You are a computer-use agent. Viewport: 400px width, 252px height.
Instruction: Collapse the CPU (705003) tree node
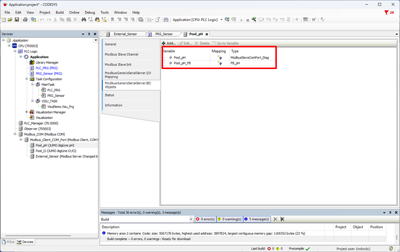click(x=9, y=46)
